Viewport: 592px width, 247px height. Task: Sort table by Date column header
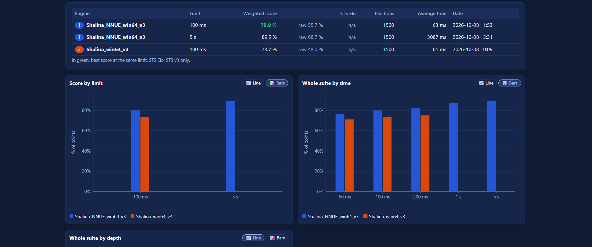tap(458, 14)
